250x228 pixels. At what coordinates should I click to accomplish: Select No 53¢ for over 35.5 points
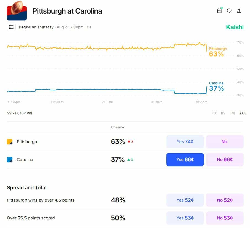pyautogui.click(x=225, y=218)
